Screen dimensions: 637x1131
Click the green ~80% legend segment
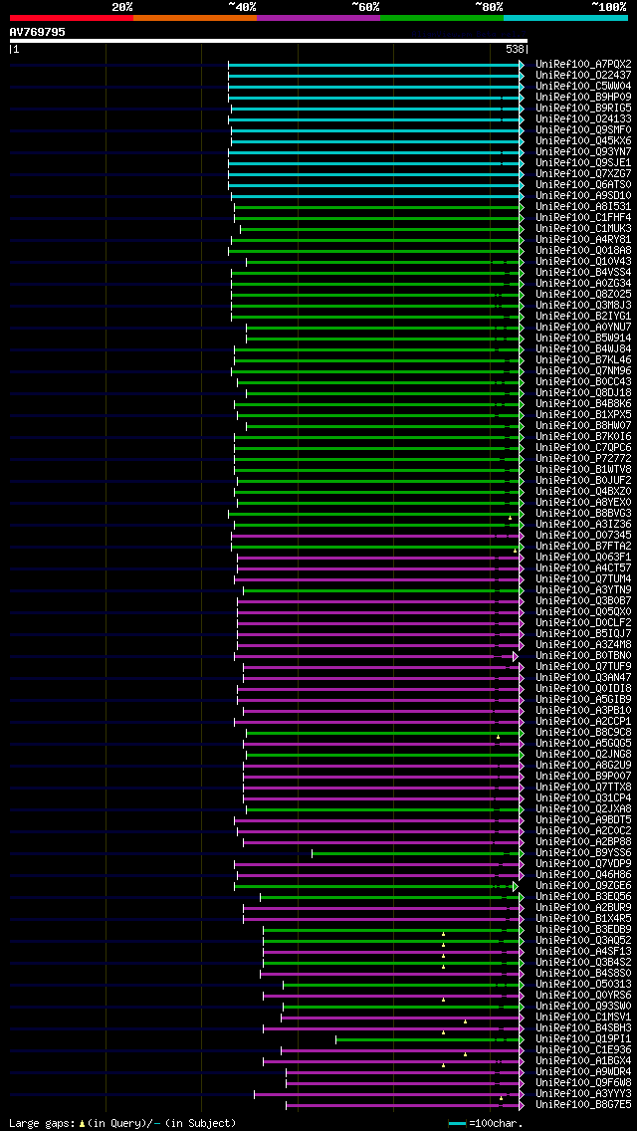(442, 17)
